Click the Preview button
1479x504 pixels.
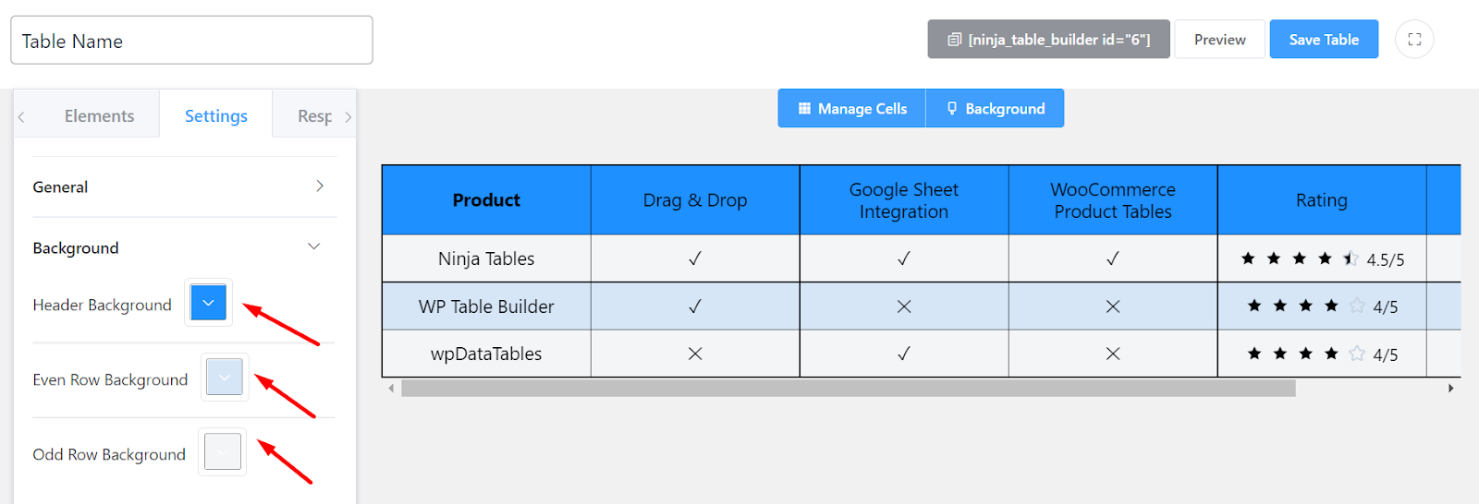coord(1219,40)
